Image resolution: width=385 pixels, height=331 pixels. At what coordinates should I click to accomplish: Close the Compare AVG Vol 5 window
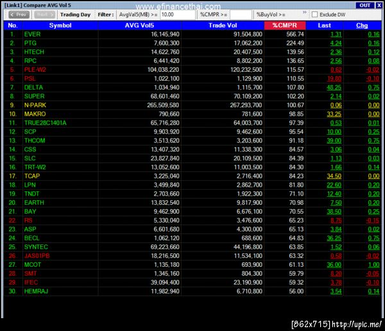pyautogui.click(x=379, y=5)
